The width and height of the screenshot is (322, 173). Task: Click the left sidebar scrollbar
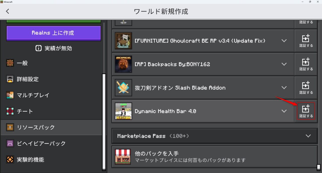tap(104, 122)
